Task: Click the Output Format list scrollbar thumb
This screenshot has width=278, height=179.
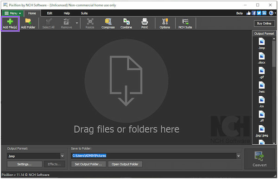Action: tap(274, 54)
